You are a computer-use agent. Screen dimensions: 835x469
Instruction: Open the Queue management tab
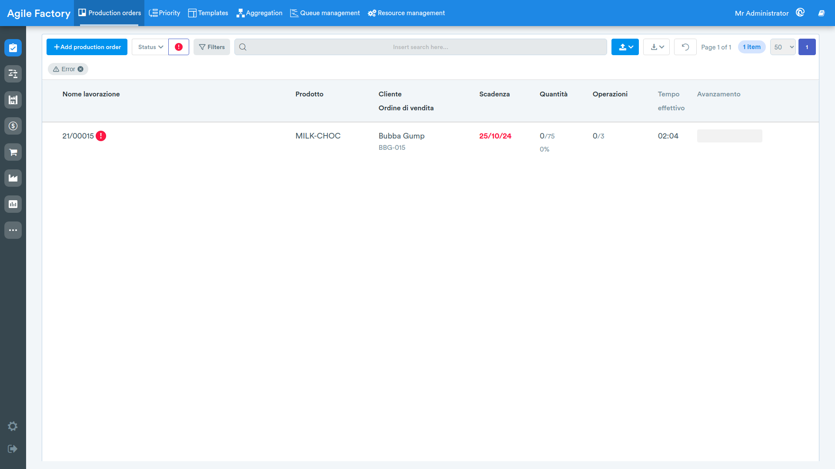click(x=325, y=13)
